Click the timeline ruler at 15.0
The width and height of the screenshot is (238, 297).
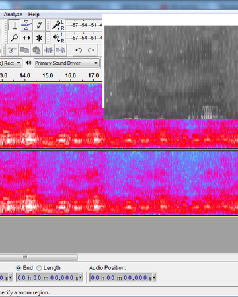(x=48, y=75)
